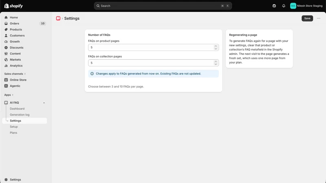The height and width of the screenshot is (183, 326).
Task: Click the AI FAQ app icon in sidebar
Action: click(x=6, y=103)
